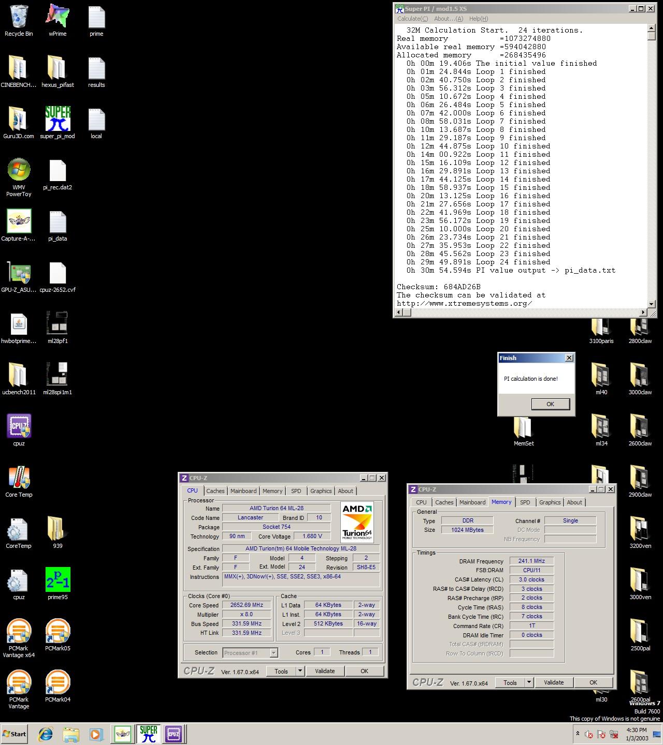Click the Core Speed 2652.69 MHz field
This screenshot has height=745, width=663.
[x=247, y=605]
